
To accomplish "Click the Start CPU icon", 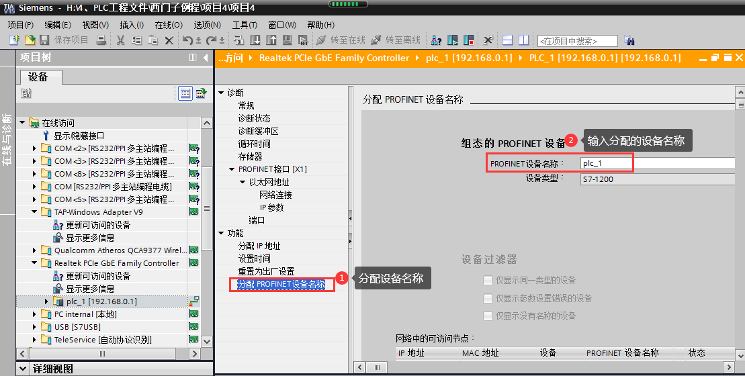I will (453, 40).
